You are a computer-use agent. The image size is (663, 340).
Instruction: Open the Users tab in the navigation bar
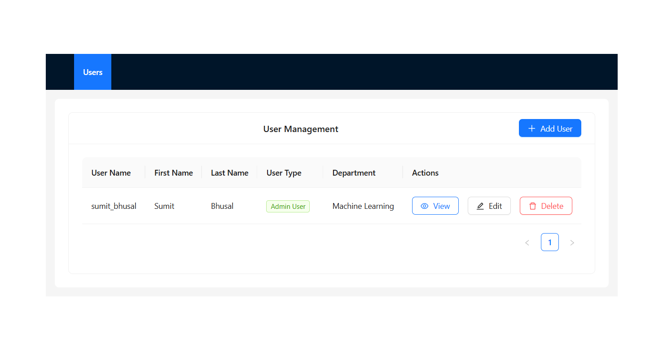click(x=92, y=72)
